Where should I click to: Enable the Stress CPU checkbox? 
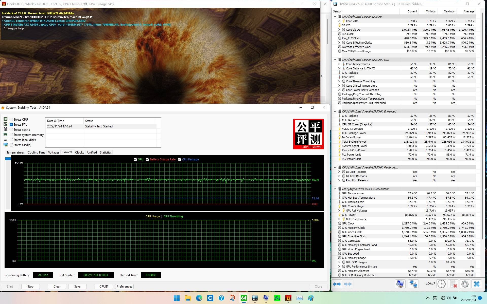coord(11,119)
